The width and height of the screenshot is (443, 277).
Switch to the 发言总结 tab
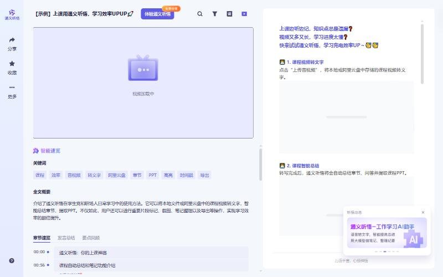[x=66, y=238]
